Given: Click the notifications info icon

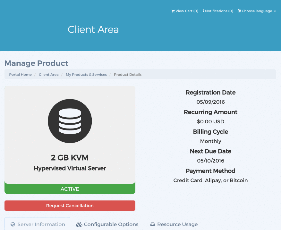Looking at the screenshot, I should [x=203, y=11].
